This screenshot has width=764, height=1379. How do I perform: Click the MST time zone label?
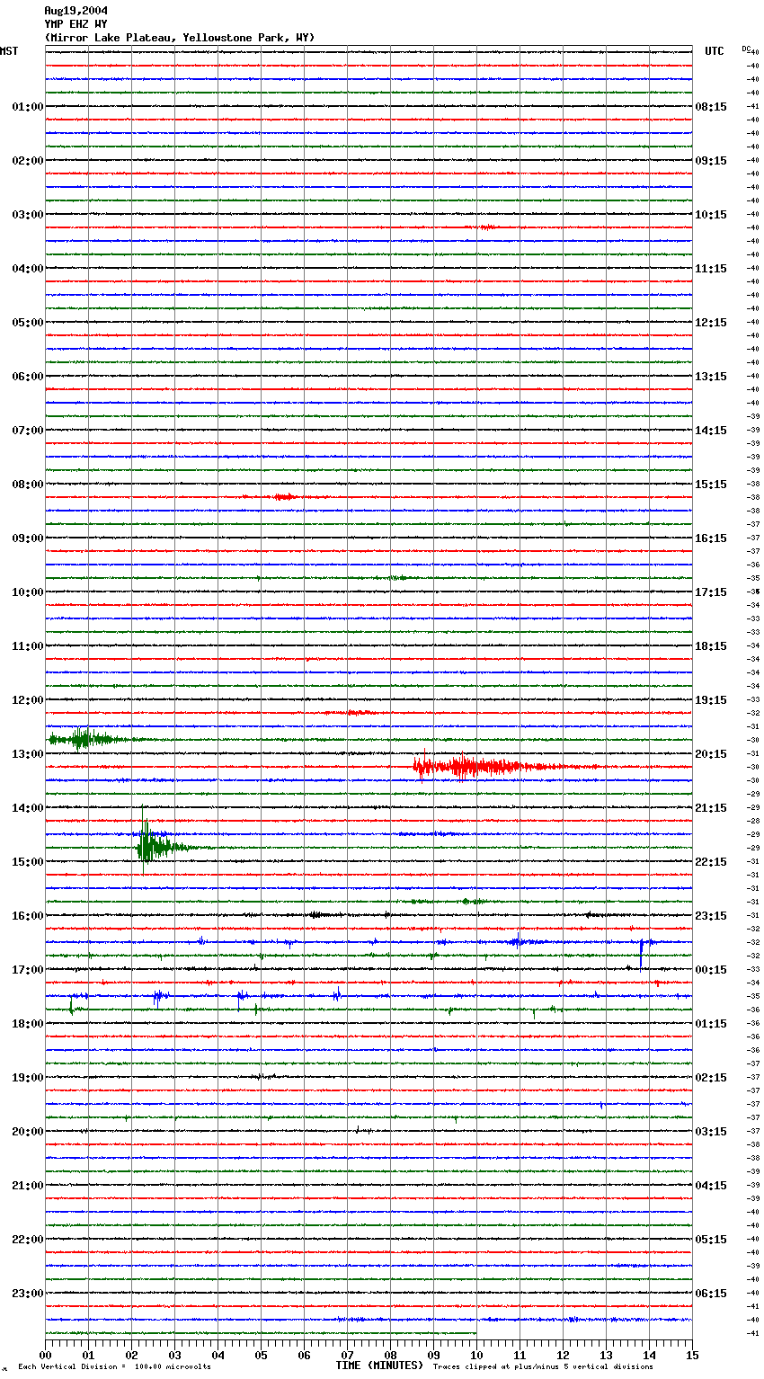point(9,51)
